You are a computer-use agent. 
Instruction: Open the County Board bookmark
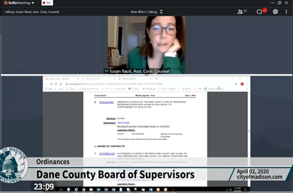click(x=120, y=89)
